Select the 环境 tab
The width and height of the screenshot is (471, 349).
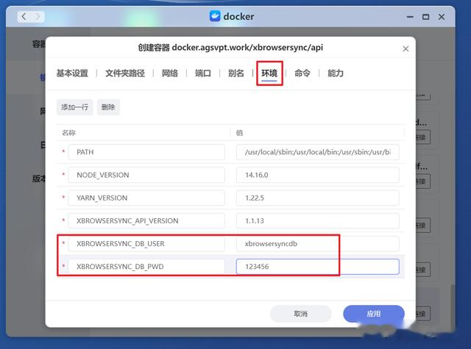click(269, 73)
